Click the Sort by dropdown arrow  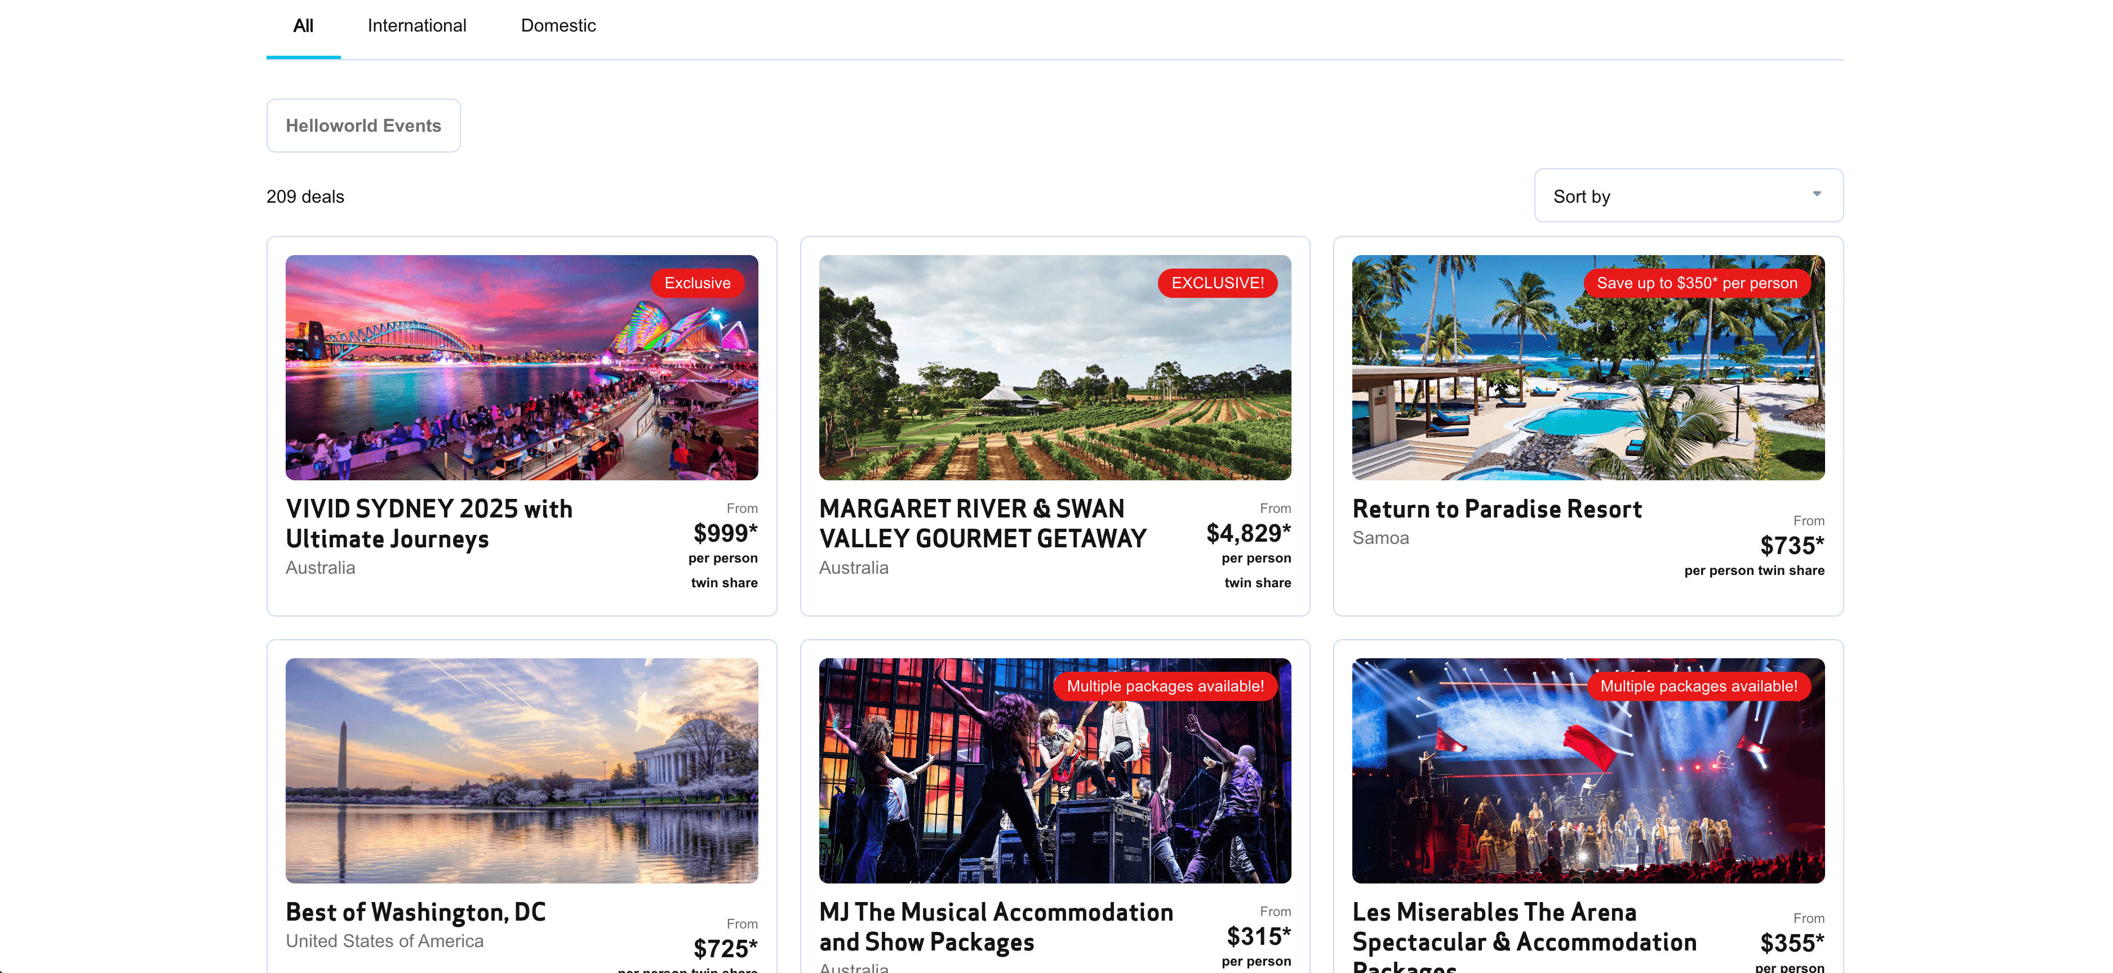click(x=1816, y=194)
